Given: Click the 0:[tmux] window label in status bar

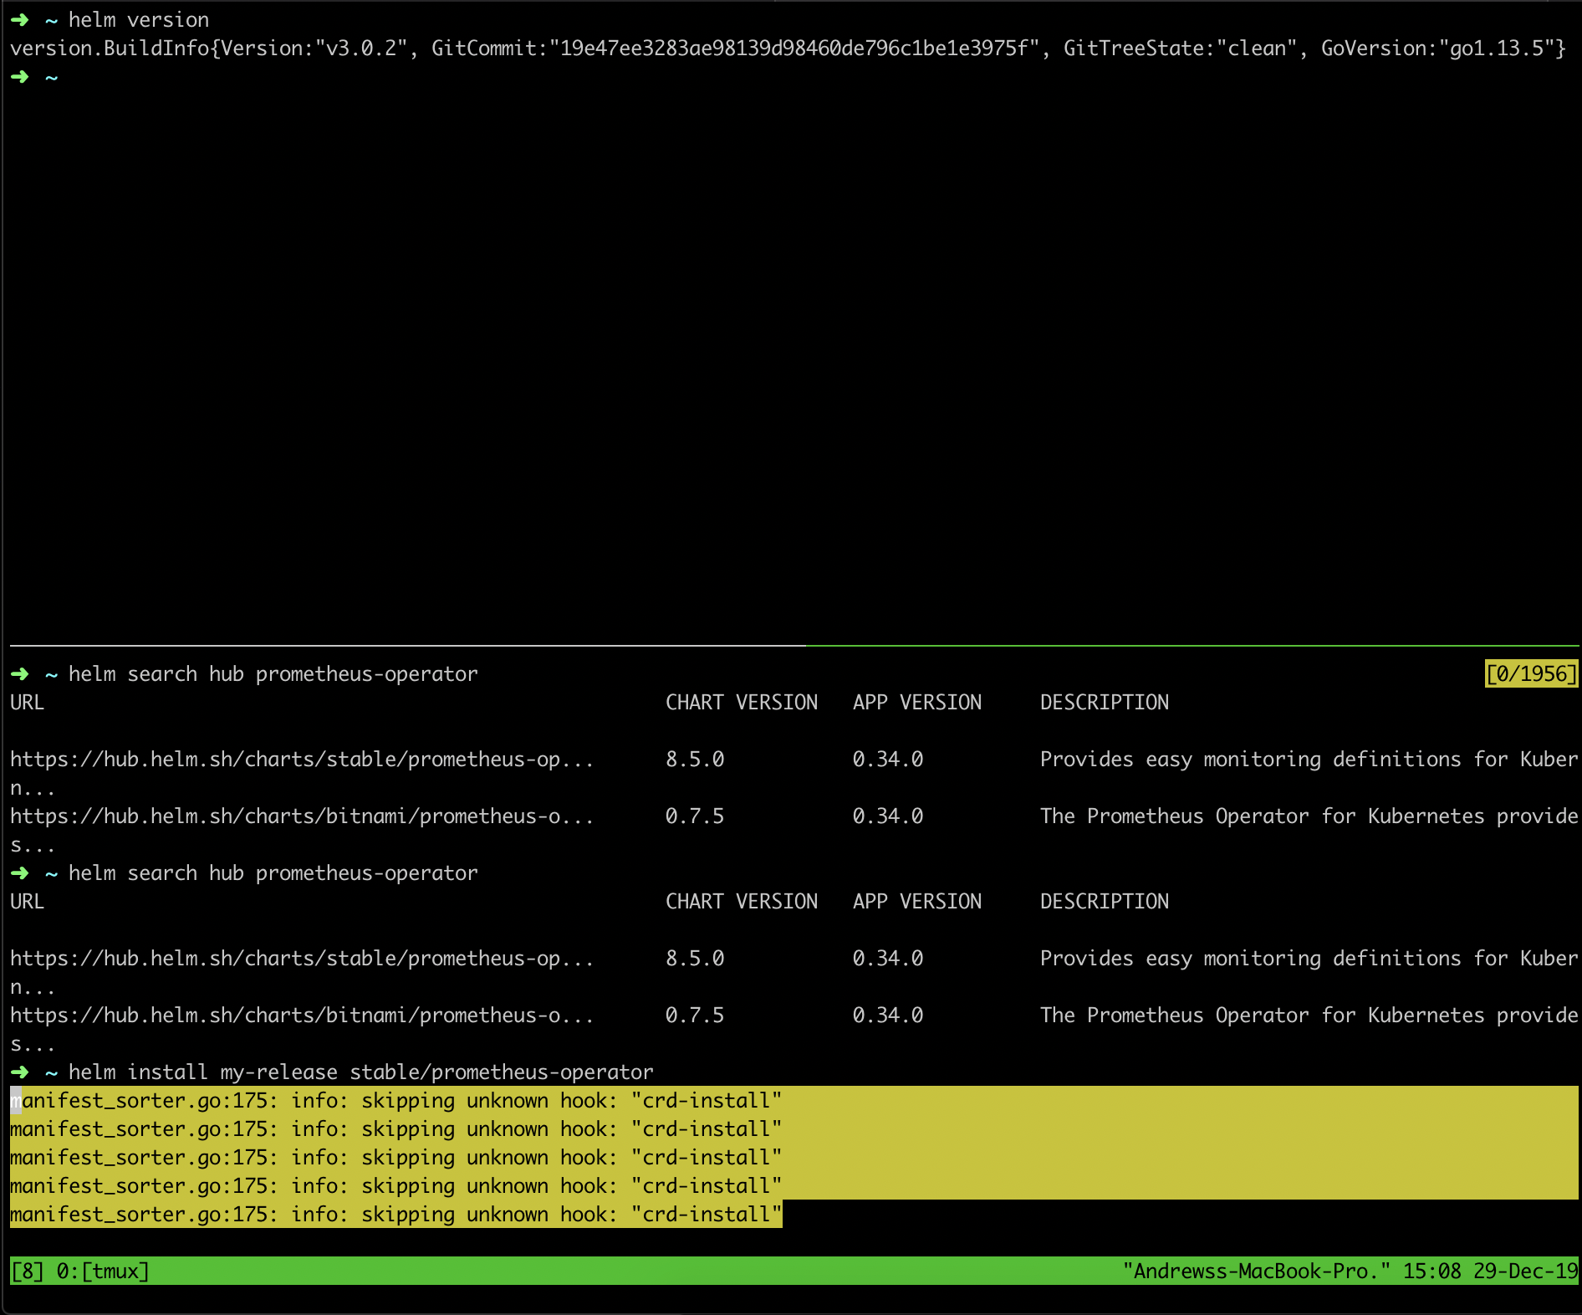Looking at the screenshot, I should (100, 1271).
